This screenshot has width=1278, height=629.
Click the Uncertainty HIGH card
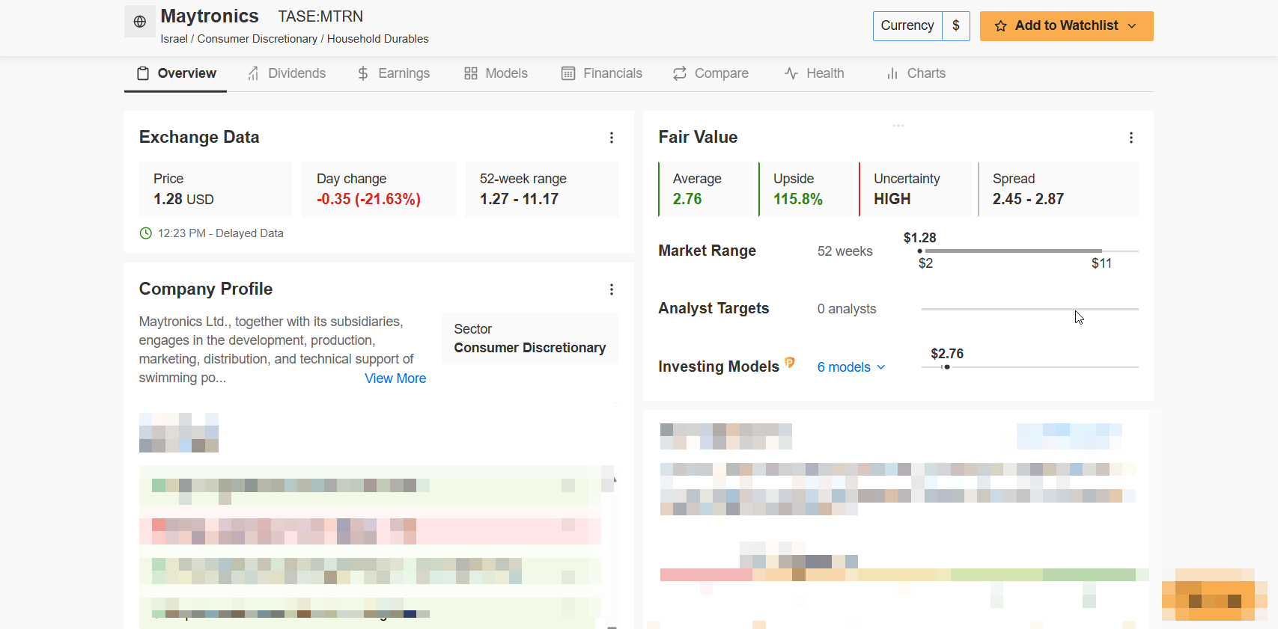point(916,189)
